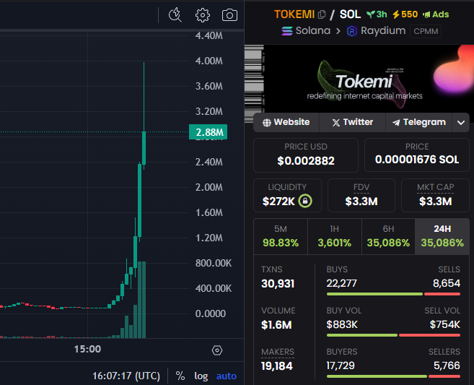Open the Tokemi Website link
Image resolution: width=474 pixels, height=385 pixels.
(286, 122)
